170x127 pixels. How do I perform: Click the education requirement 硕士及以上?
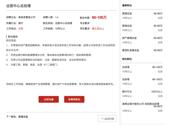click(x=98, y=28)
